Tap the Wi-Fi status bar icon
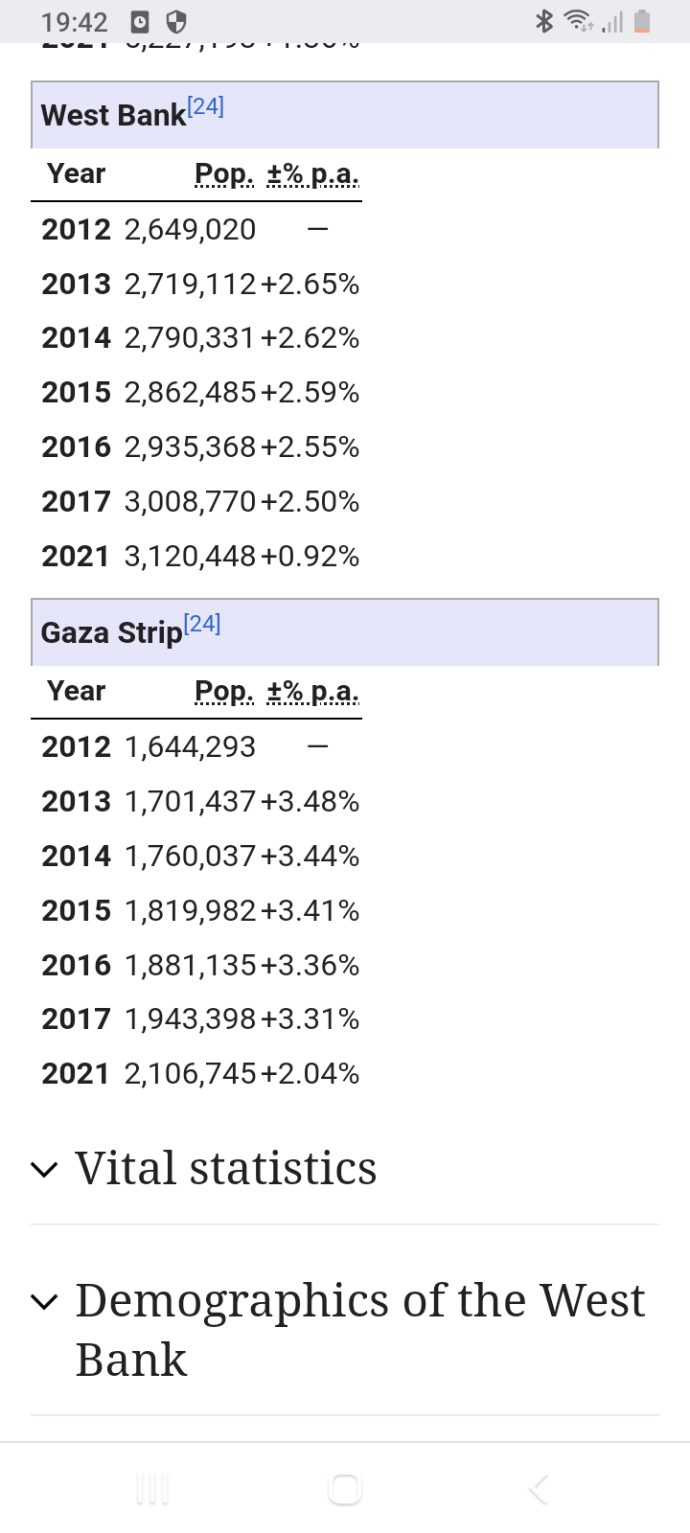The height and width of the screenshot is (1533, 690). pos(577,21)
